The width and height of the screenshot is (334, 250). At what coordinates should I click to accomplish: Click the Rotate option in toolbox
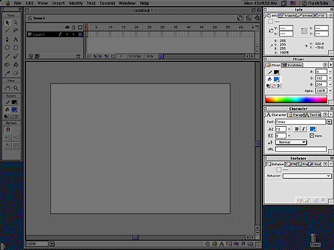(x=7, y=145)
